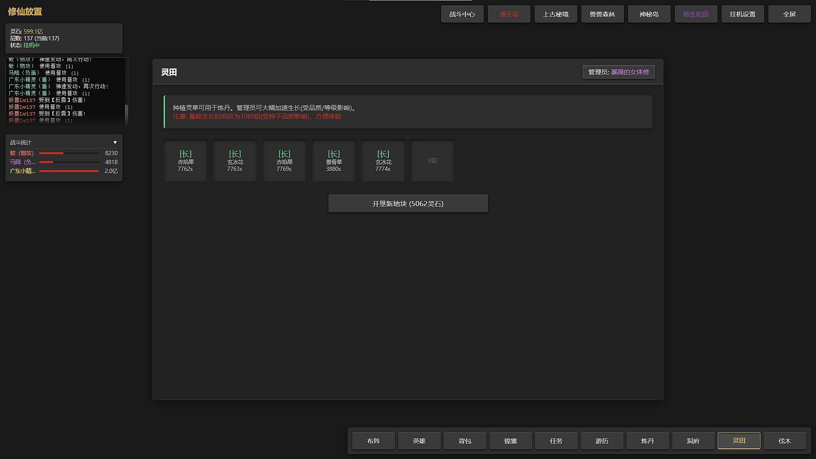The image size is (816, 459).
Task: Click 开垦新地块 button for 5062灵石
Action: pos(408,204)
